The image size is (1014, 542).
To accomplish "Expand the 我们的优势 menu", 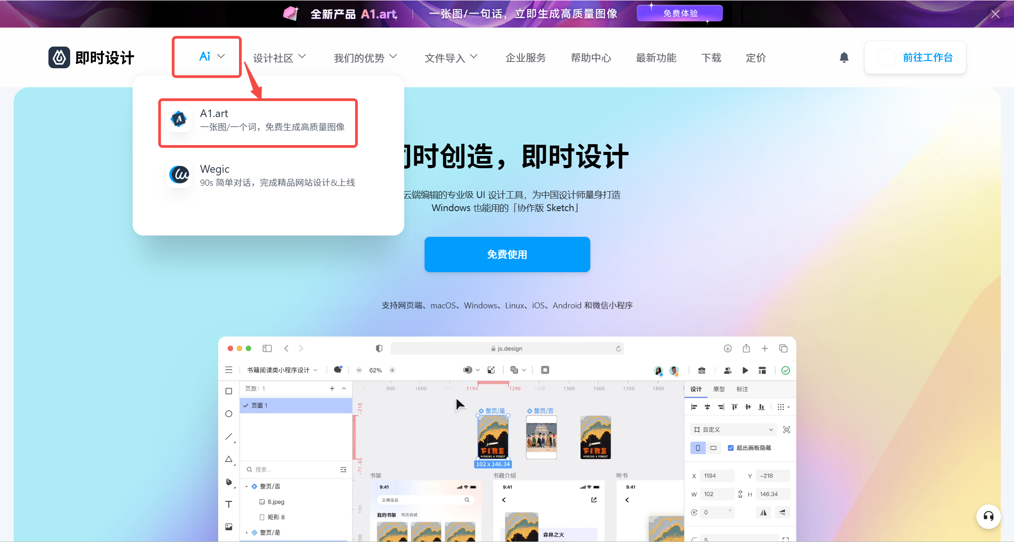I will (365, 58).
